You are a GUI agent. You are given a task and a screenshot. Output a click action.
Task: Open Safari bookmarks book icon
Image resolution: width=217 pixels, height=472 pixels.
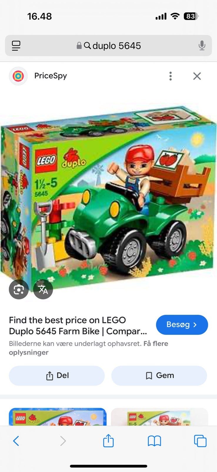pyautogui.click(x=154, y=441)
